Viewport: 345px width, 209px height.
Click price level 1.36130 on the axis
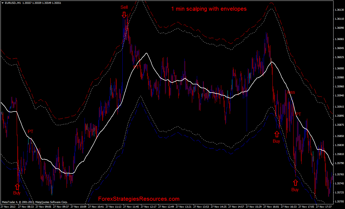coord(339,10)
